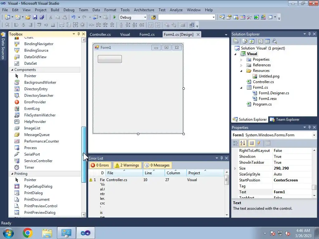Select BackgroundWorker in the Toolbox

coord(40,82)
